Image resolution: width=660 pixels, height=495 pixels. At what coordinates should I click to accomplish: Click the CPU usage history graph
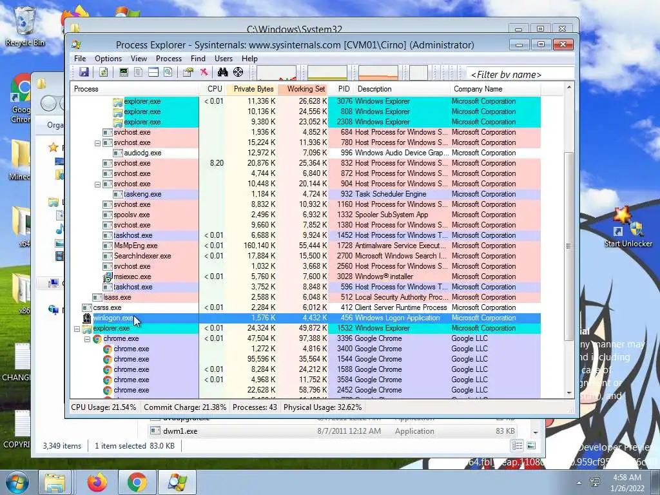(277, 72)
